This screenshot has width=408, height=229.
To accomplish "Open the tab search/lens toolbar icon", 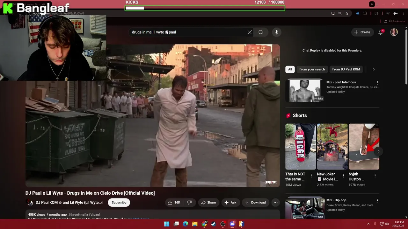I will [x=376, y=13].
